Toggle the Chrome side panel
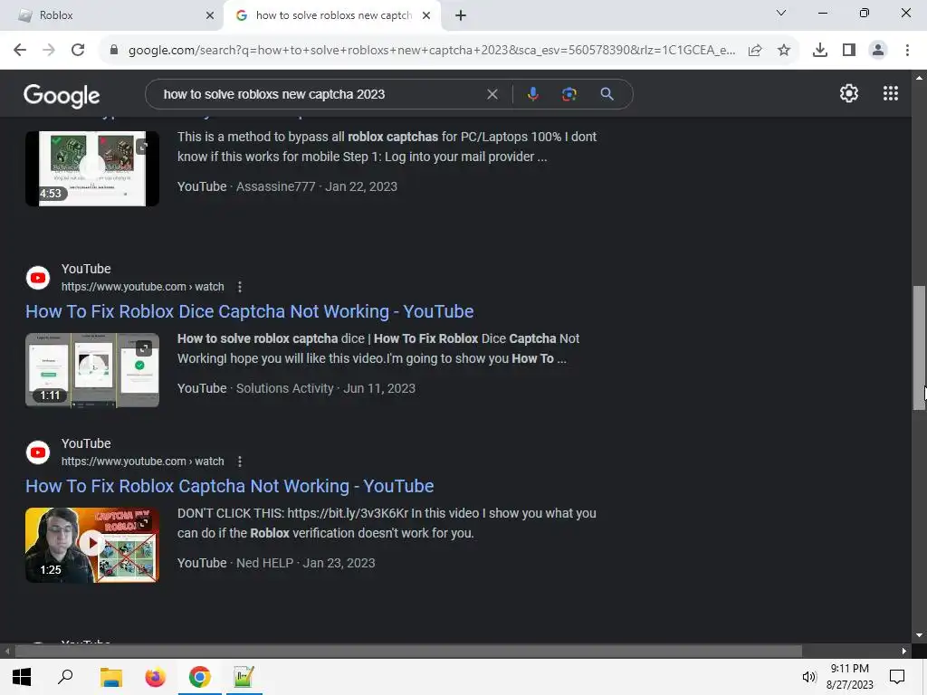 (x=849, y=51)
